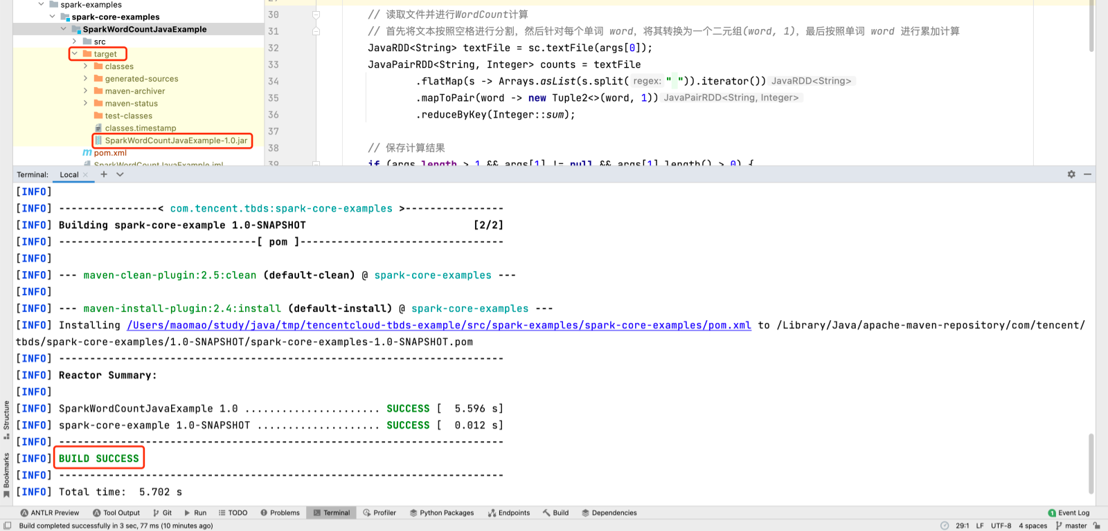Select the Local terminal tab
This screenshot has height=531, width=1108.
click(x=69, y=175)
